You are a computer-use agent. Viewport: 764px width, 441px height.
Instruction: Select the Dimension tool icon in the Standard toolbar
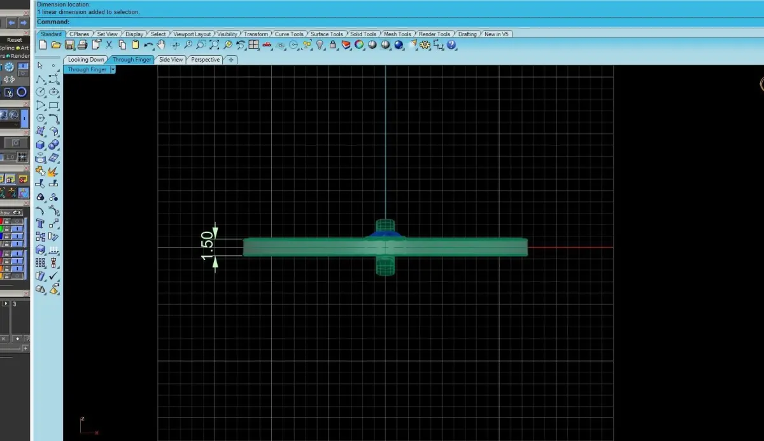point(439,45)
